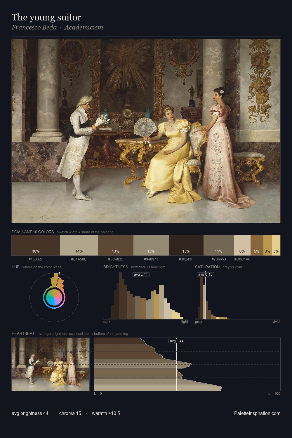Click the chroma 15 footer text
This screenshot has width=292, height=438.
coord(70,413)
